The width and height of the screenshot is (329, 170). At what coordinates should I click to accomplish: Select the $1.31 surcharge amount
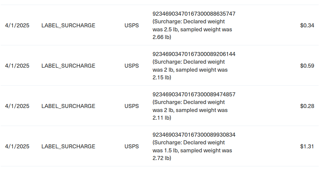[x=307, y=146]
